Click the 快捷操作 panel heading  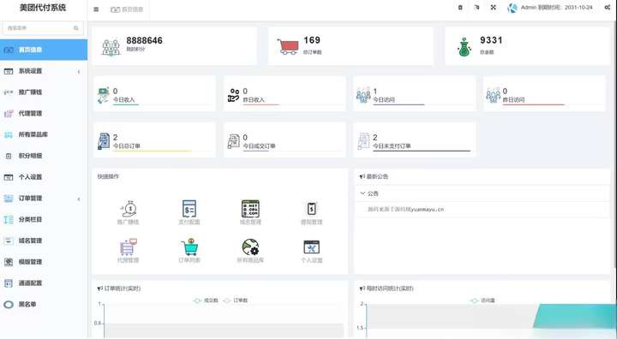coord(108,176)
